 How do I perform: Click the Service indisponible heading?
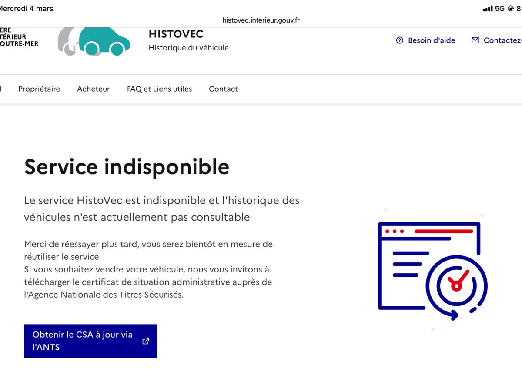(127, 167)
